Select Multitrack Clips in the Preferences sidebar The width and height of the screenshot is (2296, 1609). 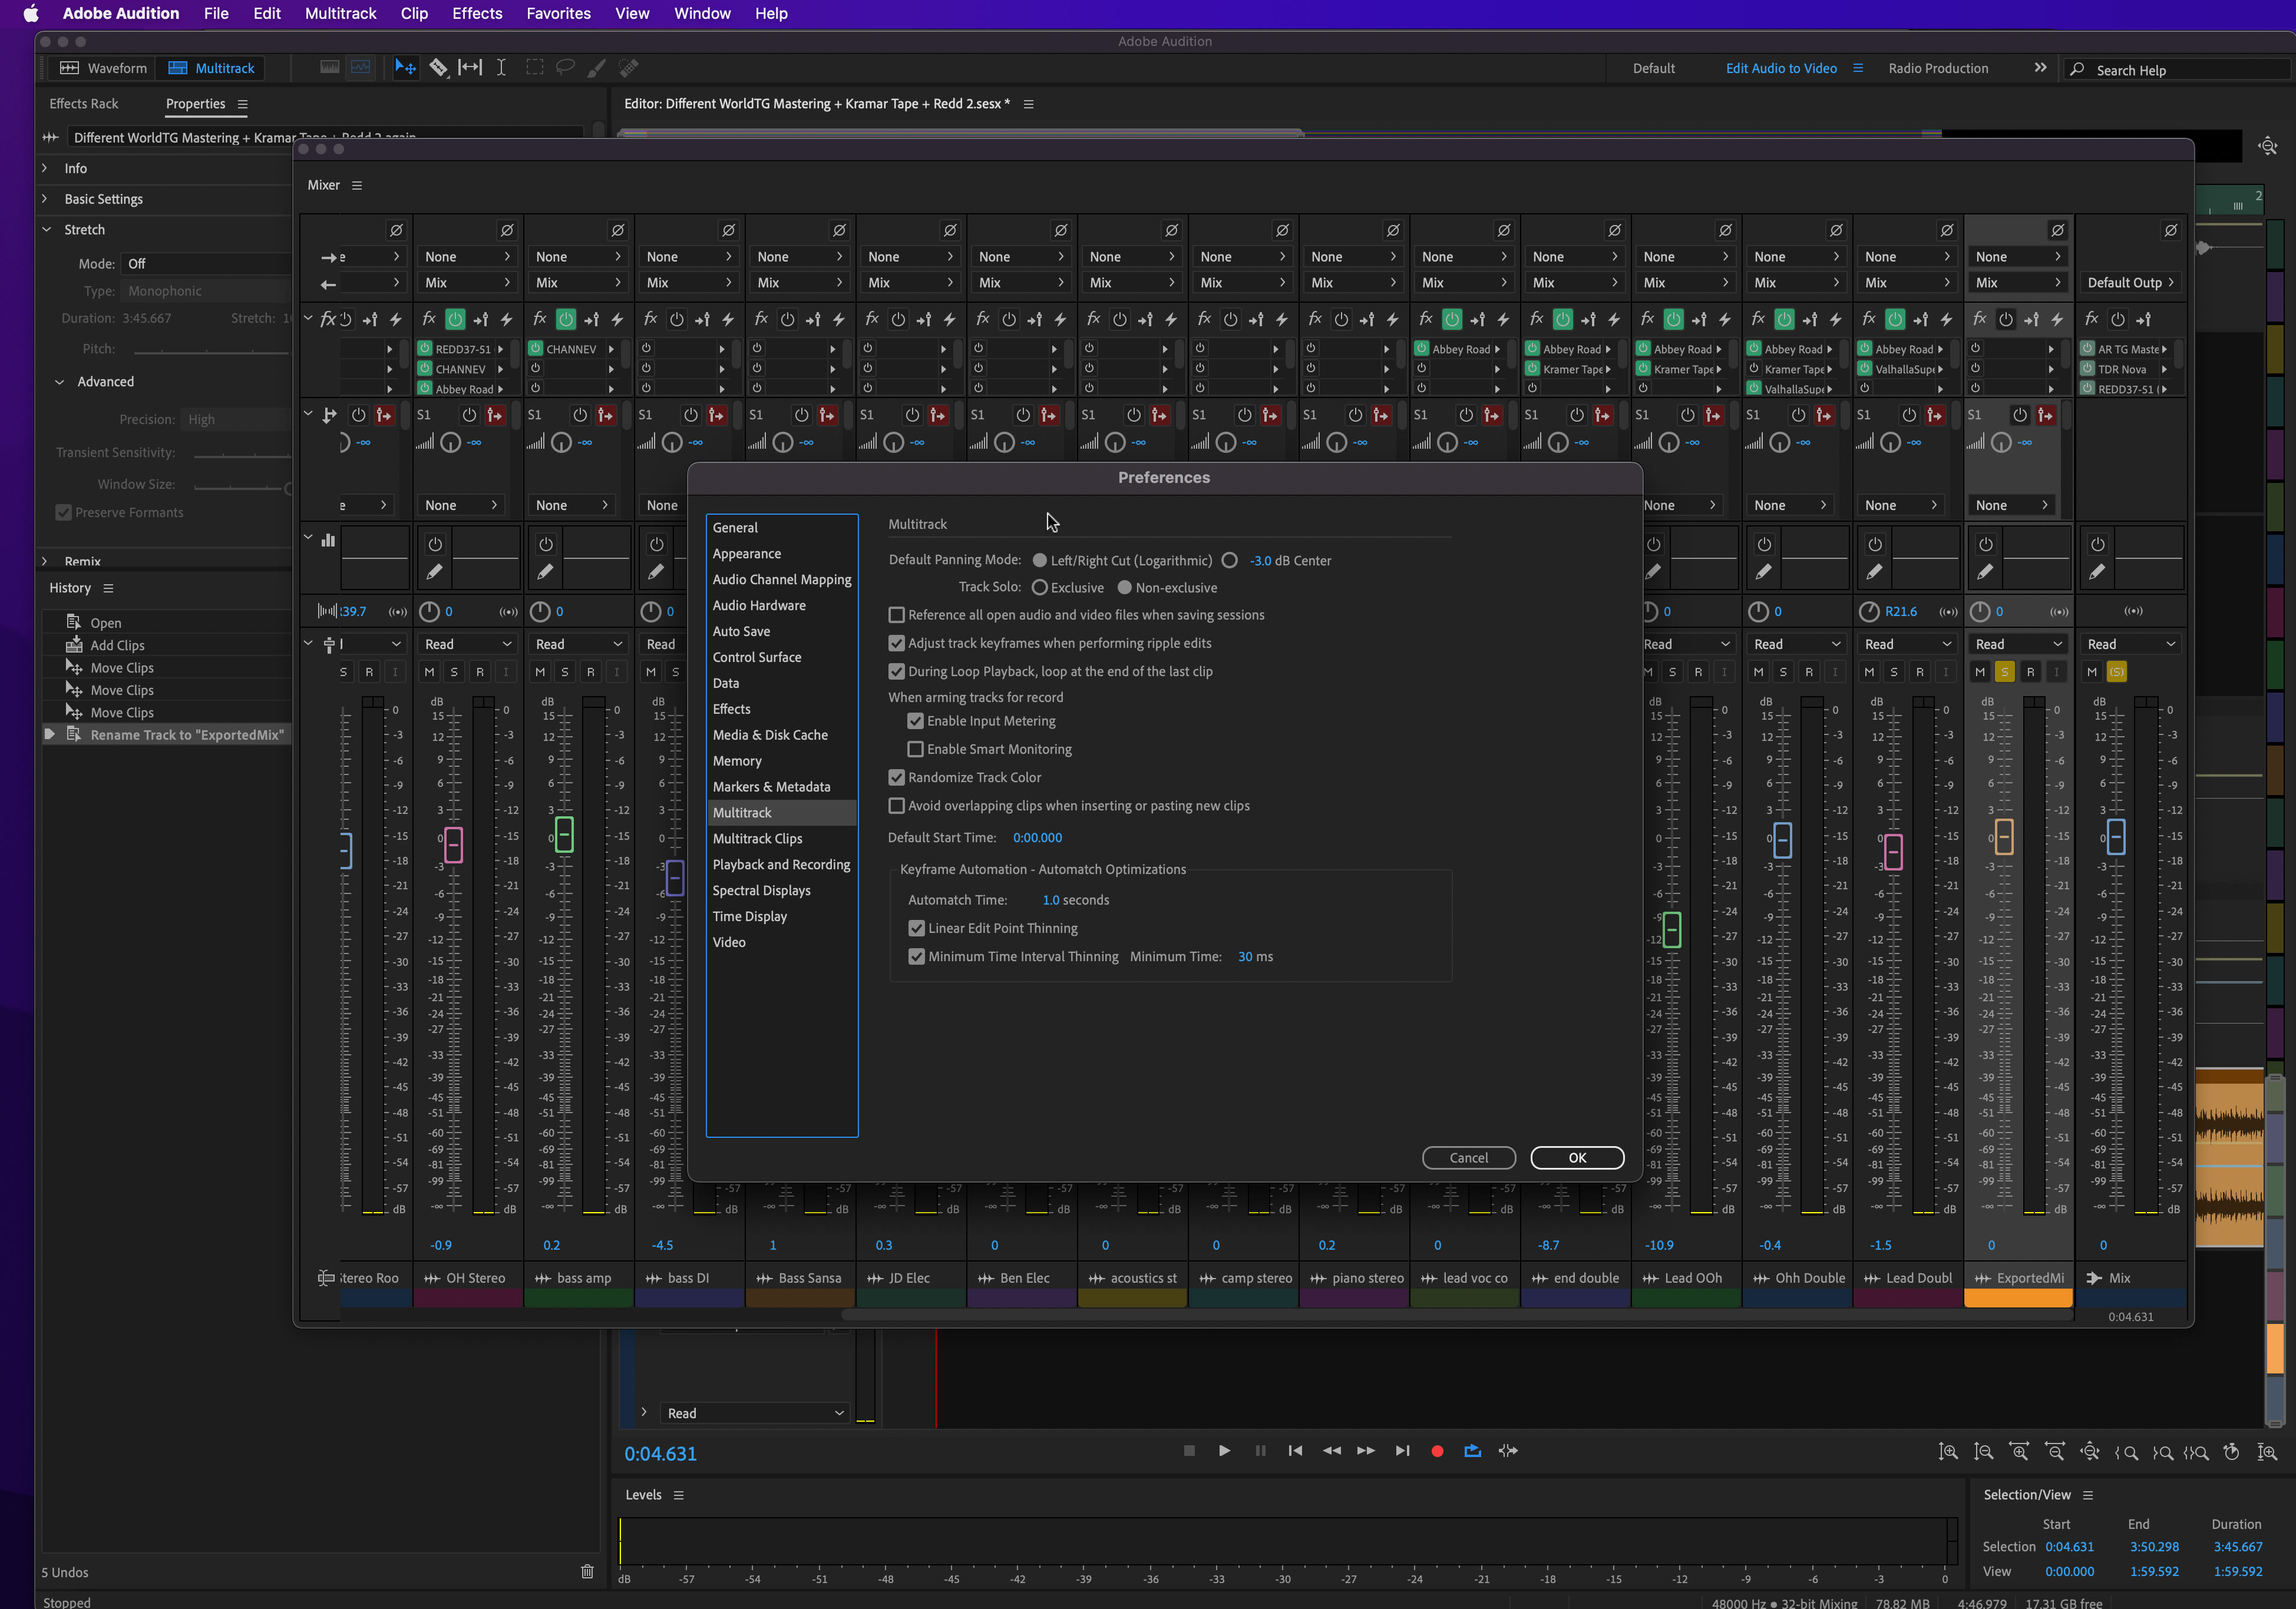click(757, 837)
